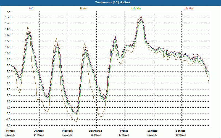The height and width of the screenshot is (138, 221).
Task: Click the 7,0 value on the y-axis
Action: tap(9, 71)
